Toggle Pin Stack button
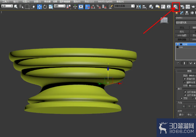This screenshot has width=196, height=137. coord(178,63)
